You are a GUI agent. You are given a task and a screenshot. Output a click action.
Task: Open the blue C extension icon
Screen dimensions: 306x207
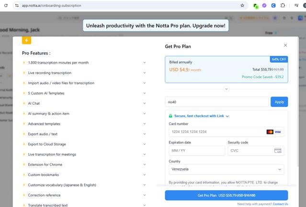pos(273,5)
